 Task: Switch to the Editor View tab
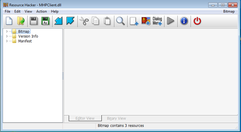85,118
